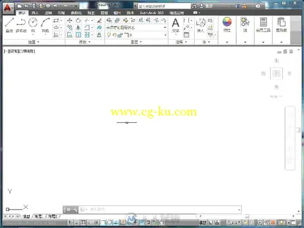Click the 模型 model space status button
Image resolution: width=304 pixels, height=228 pixels.
pos(202,223)
